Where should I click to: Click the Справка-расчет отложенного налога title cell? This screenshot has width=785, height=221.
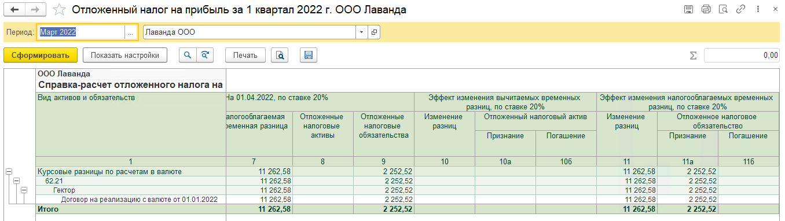point(131,85)
